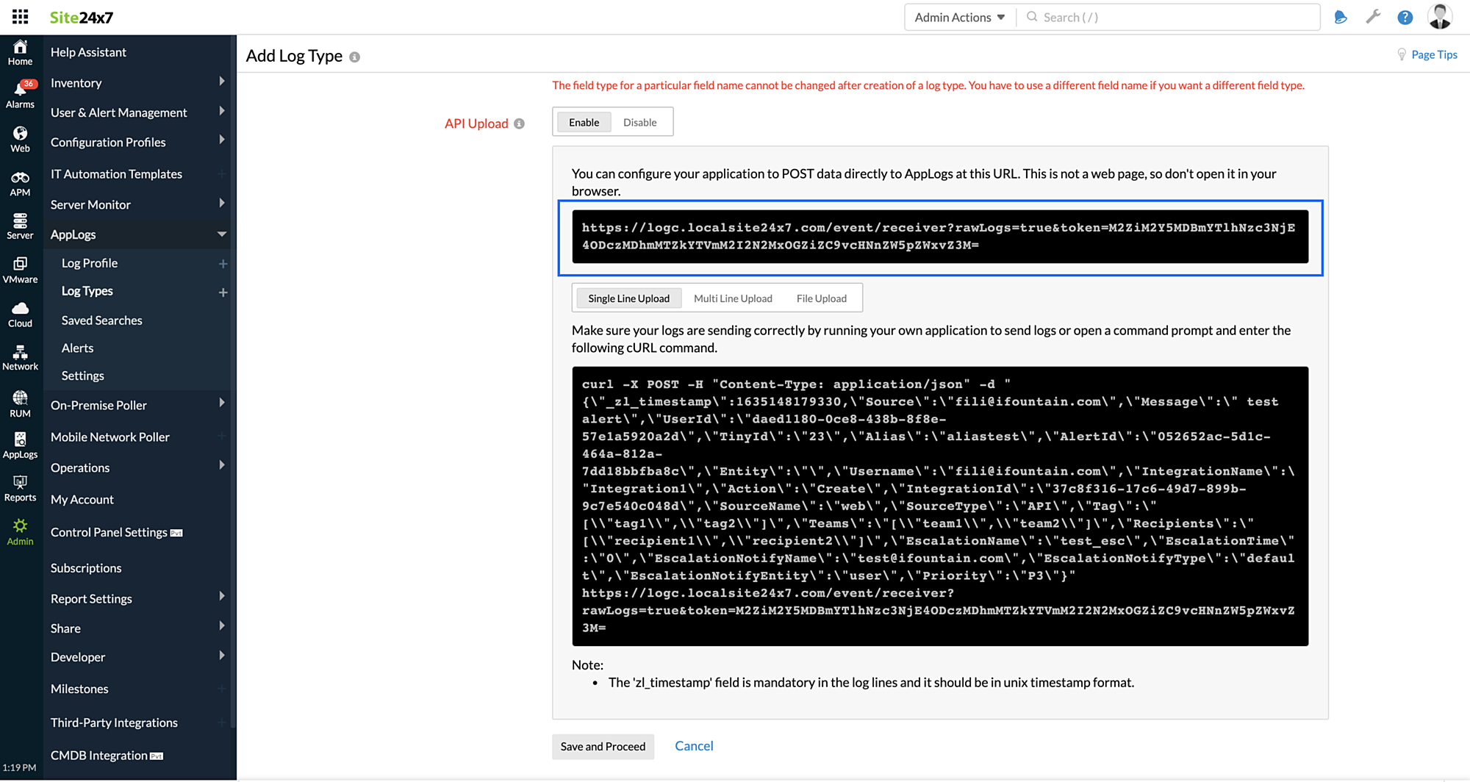Open the Admin Actions dropdown

959,17
